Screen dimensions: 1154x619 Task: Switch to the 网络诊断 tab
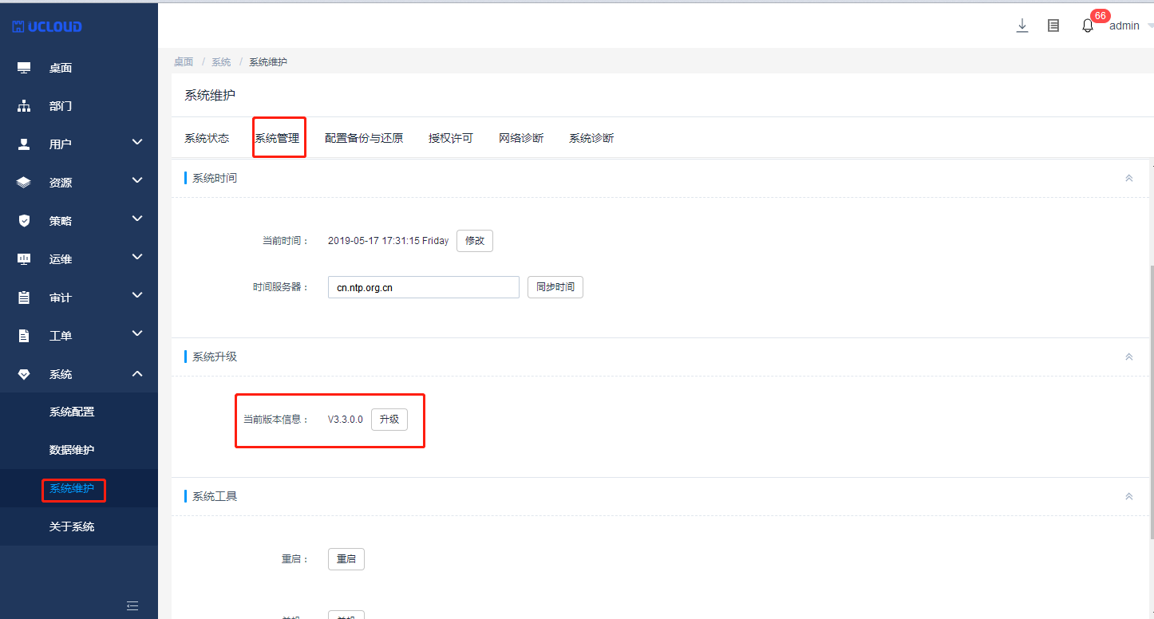point(521,138)
